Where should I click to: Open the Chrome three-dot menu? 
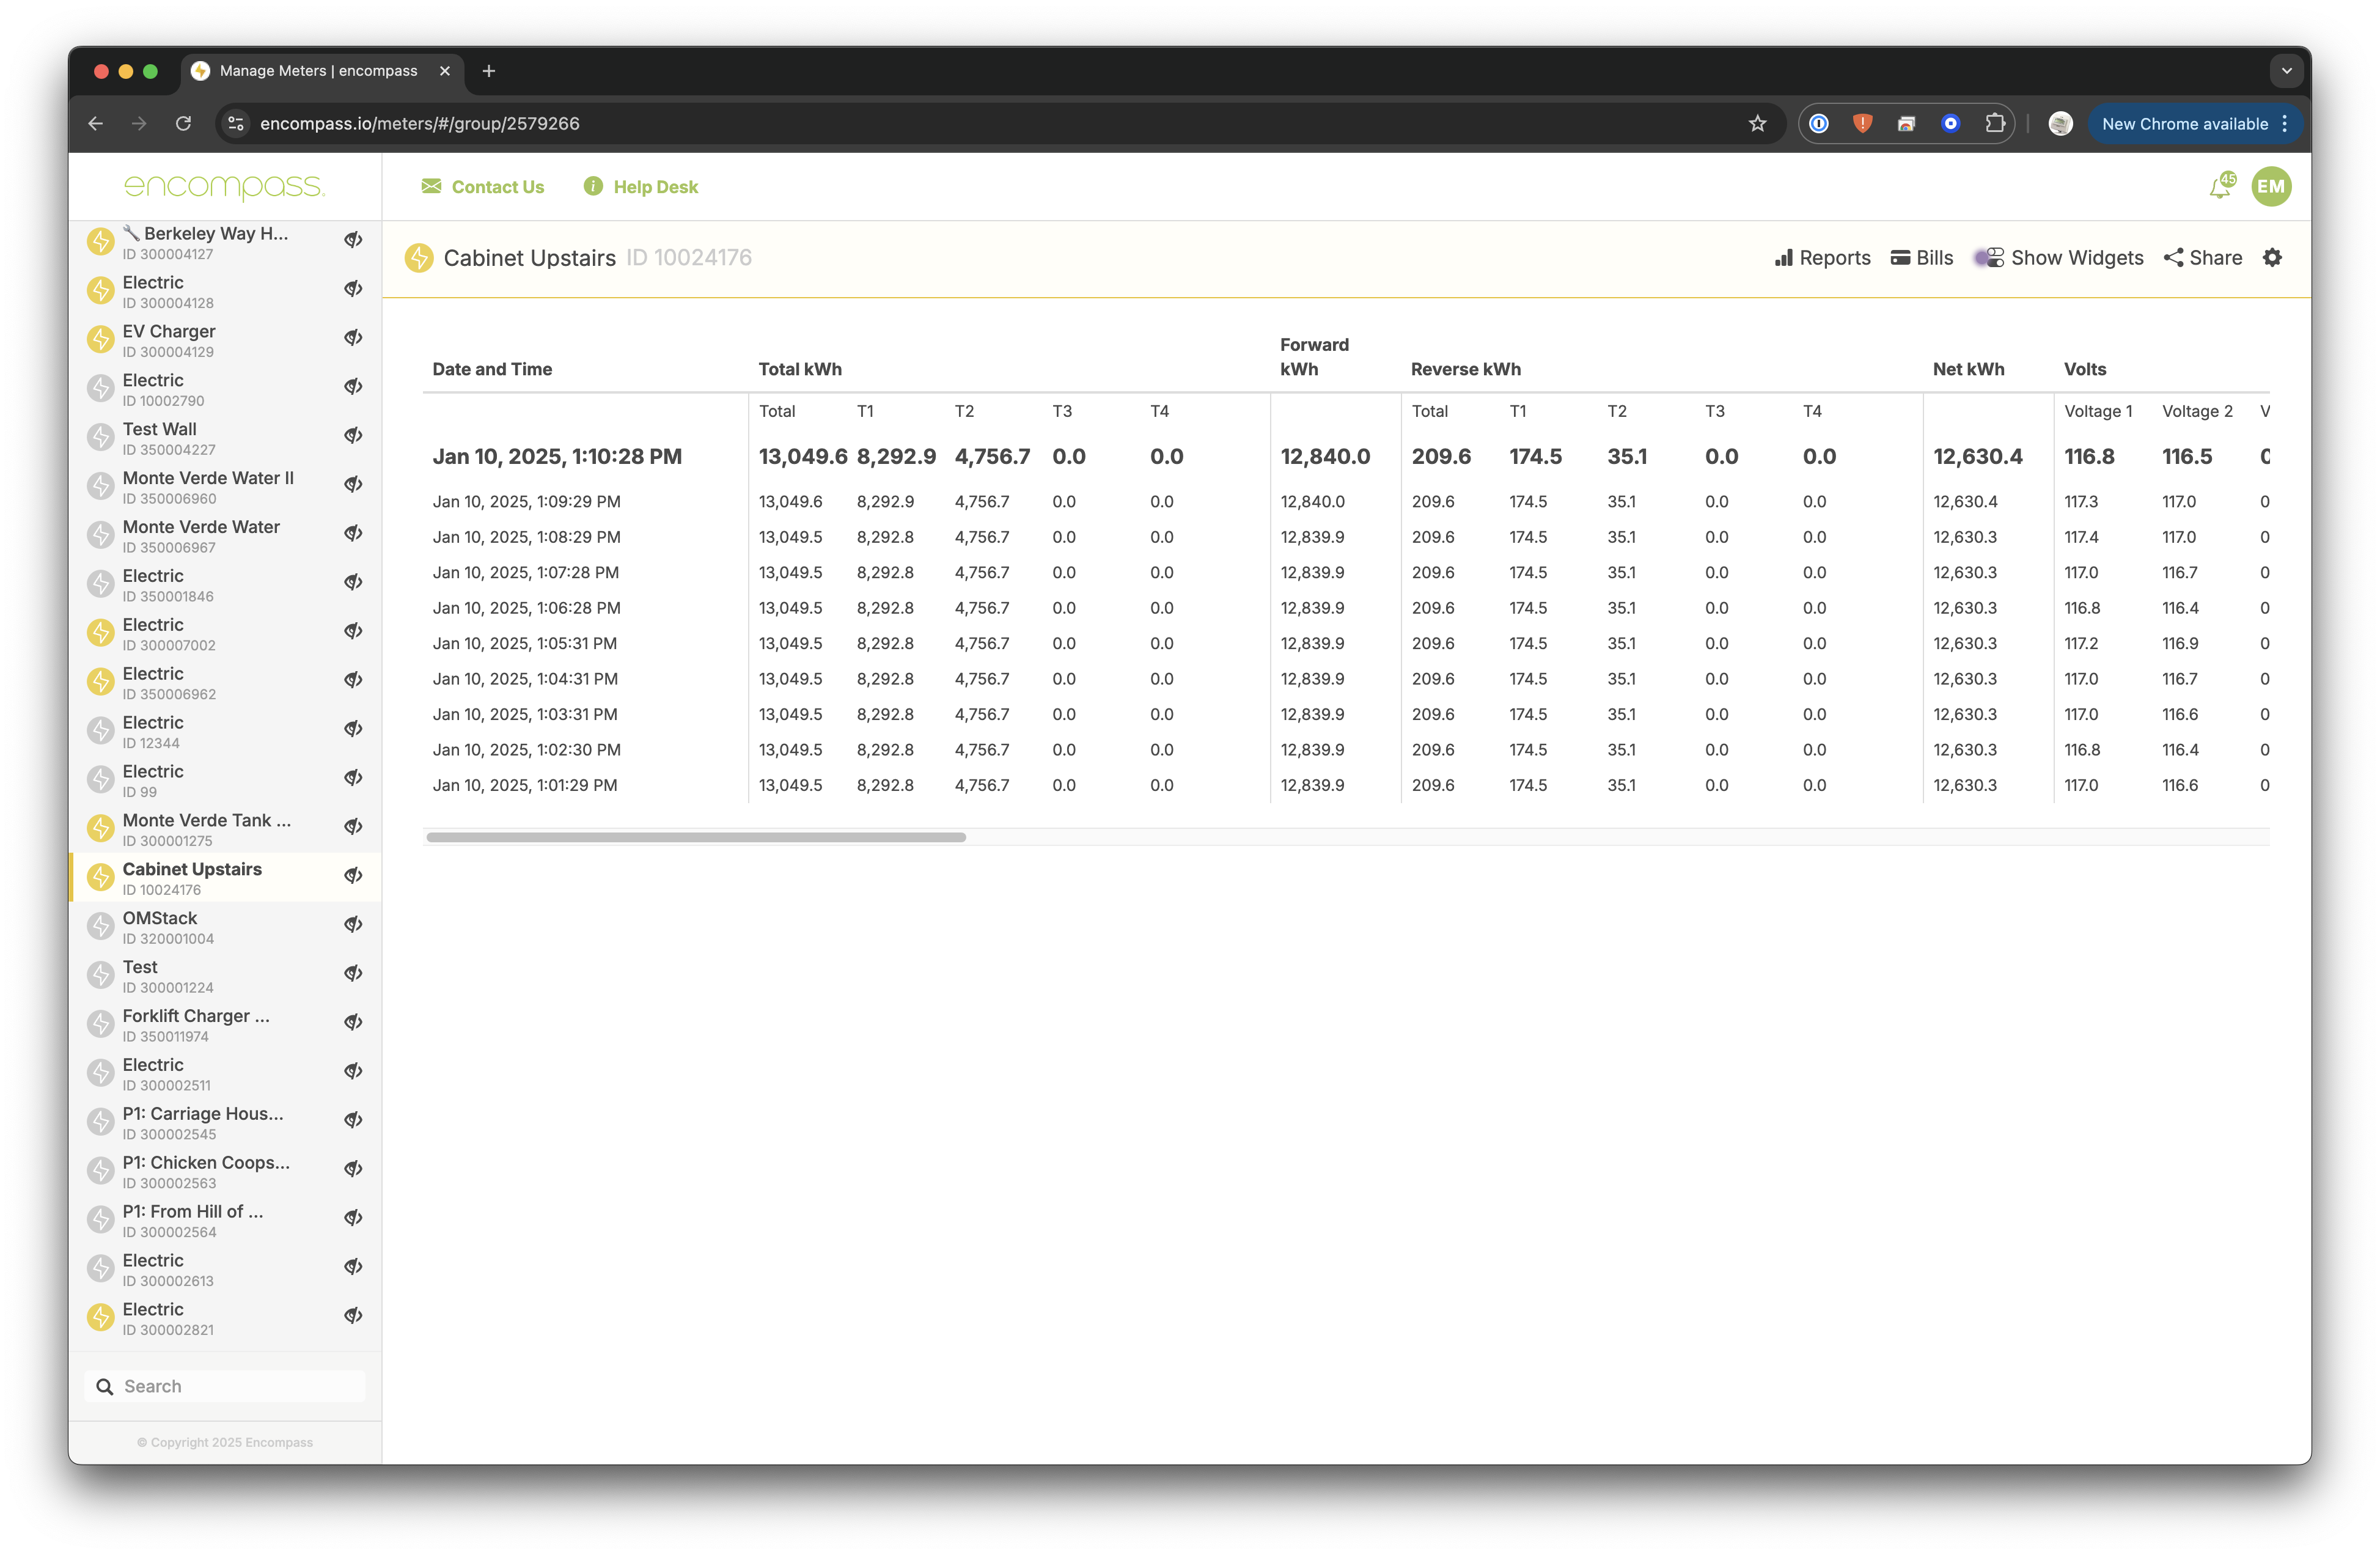coord(2285,124)
